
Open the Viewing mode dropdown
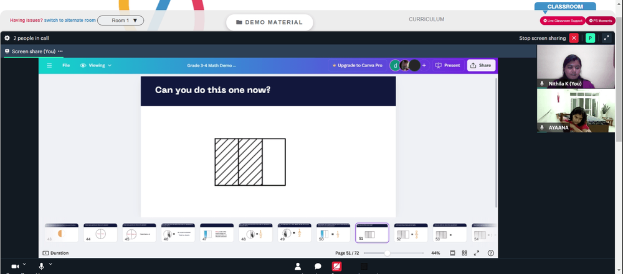click(x=96, y=65)
